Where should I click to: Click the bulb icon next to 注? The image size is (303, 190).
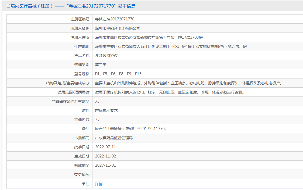(84, 184)
